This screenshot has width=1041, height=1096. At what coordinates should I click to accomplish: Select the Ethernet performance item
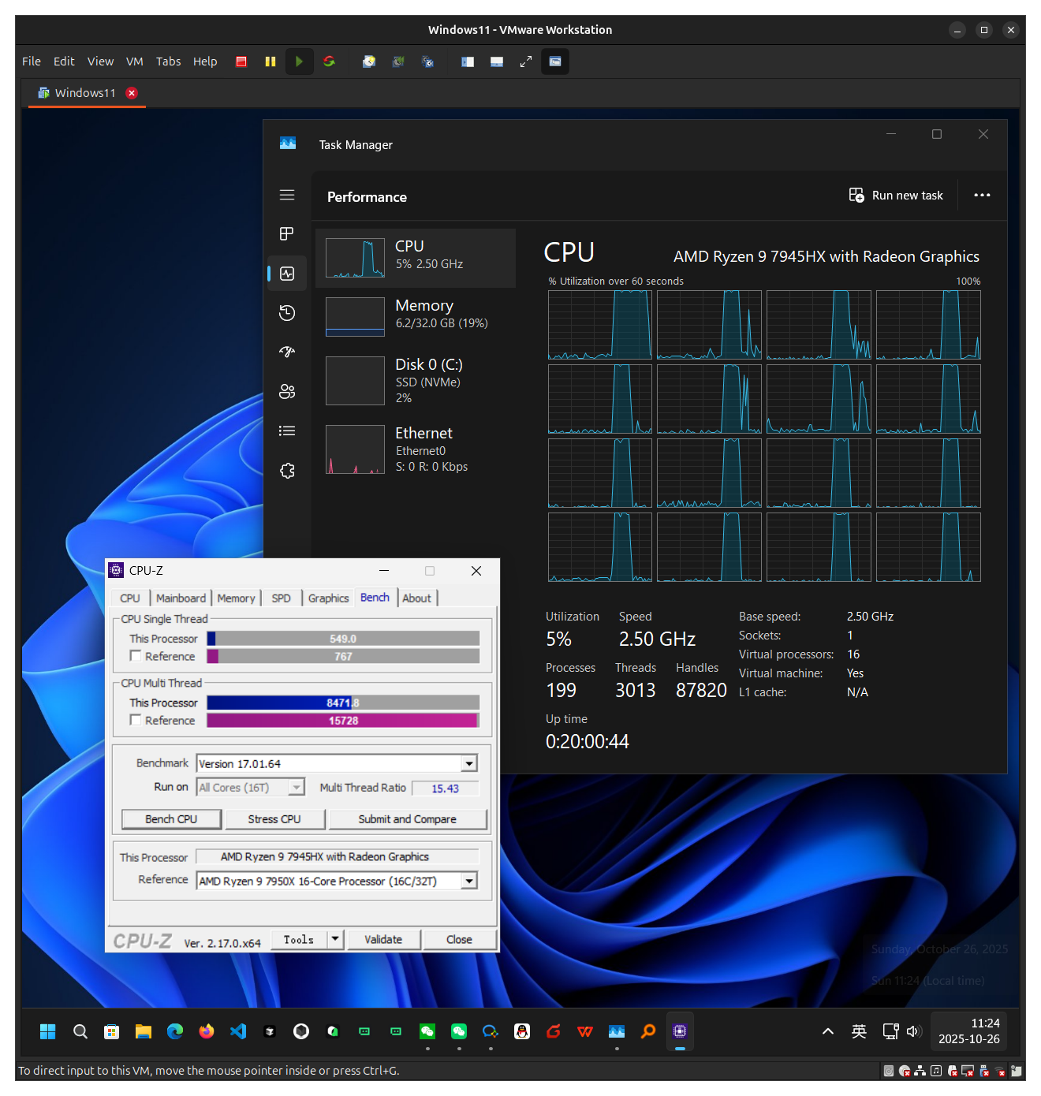[x=416, y=449]
